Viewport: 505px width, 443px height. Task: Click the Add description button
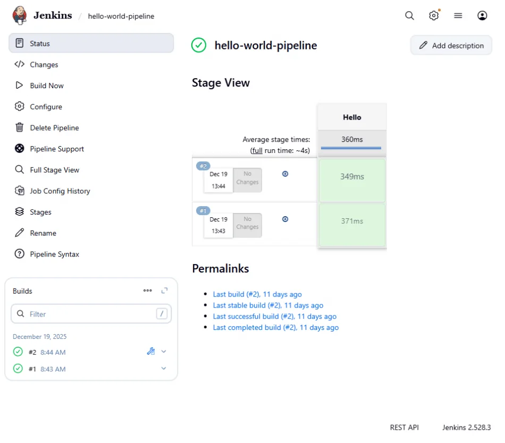(451, 45)
